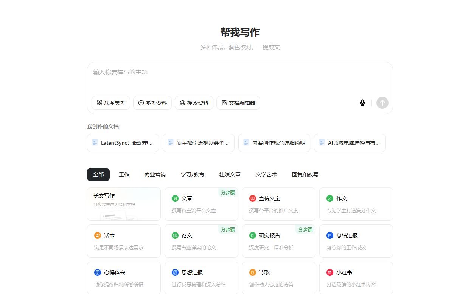Toggle the 搜索资料 web search option
This screenshot has height=294, width=474.
point(194,103)
